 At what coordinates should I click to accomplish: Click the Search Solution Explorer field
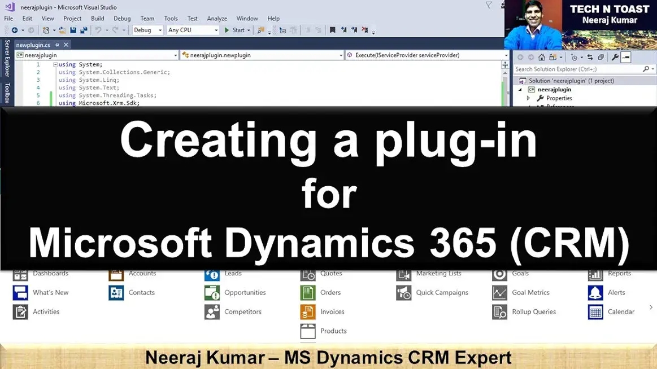pos(577,69)
